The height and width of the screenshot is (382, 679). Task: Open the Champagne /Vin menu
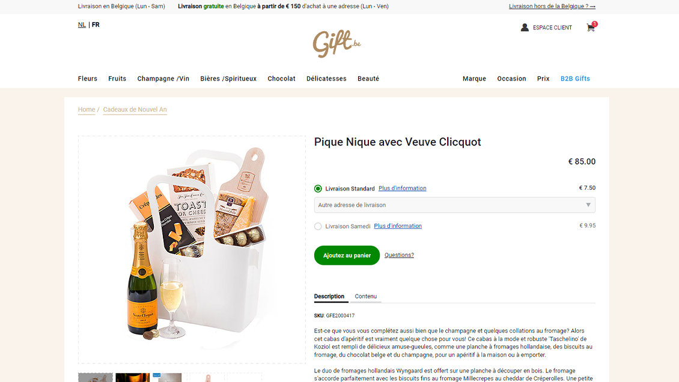[163, 79]
